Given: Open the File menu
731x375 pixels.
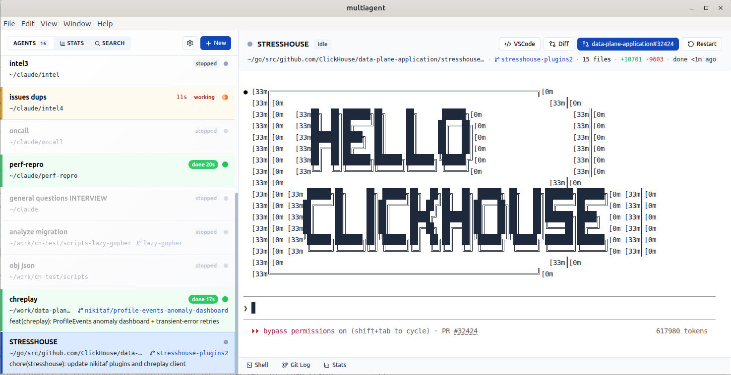Looking at the screenshot, I should pyautogui.click(x=9, y=23).
